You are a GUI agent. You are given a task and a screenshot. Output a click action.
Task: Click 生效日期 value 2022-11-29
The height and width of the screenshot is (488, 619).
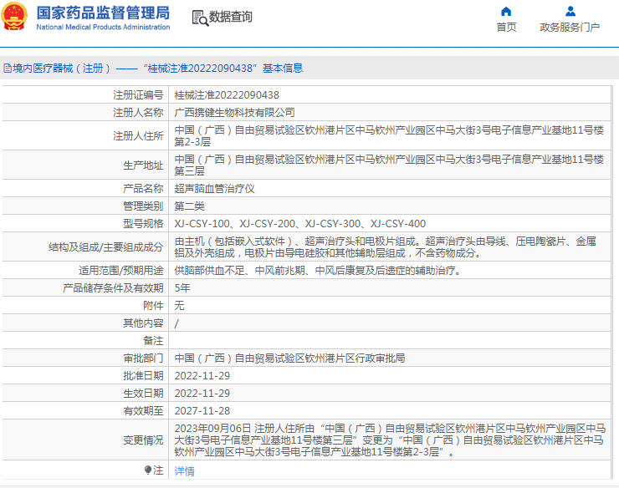coord(202,394)
